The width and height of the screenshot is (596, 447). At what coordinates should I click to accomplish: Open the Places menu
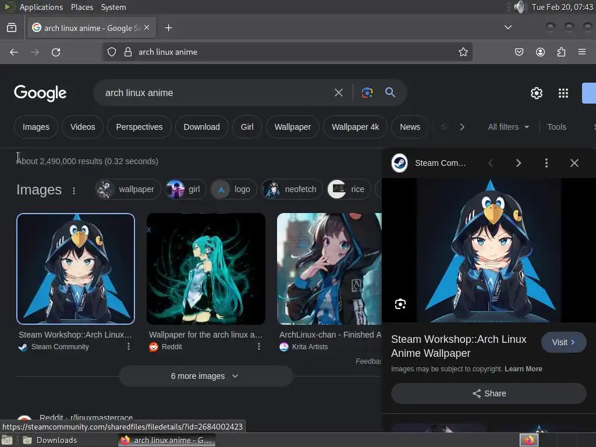(x=81, y=7)
